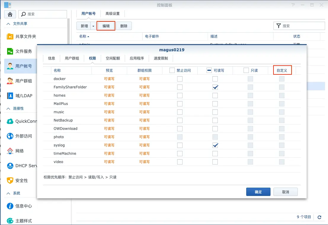
Task: Collapse 文件共享 sidebar section
Action: (x=8, y=24)
